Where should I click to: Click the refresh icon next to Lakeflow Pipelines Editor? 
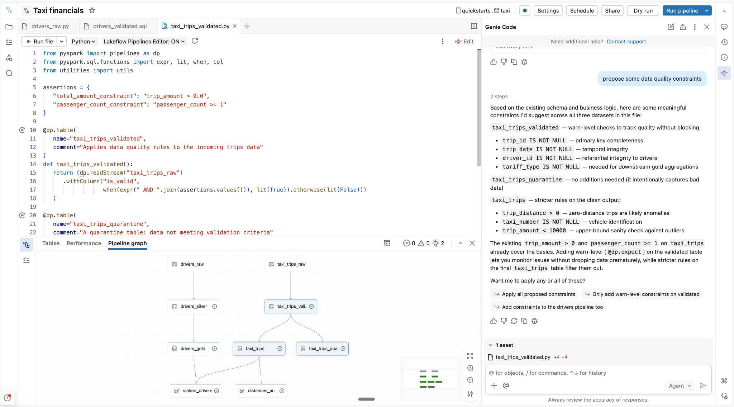point(195,41)
